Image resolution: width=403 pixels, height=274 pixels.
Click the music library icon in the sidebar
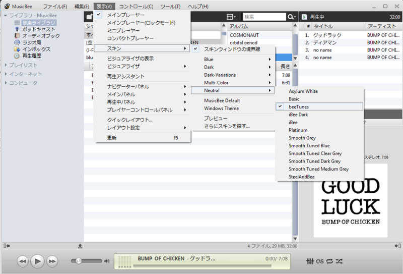17,23
